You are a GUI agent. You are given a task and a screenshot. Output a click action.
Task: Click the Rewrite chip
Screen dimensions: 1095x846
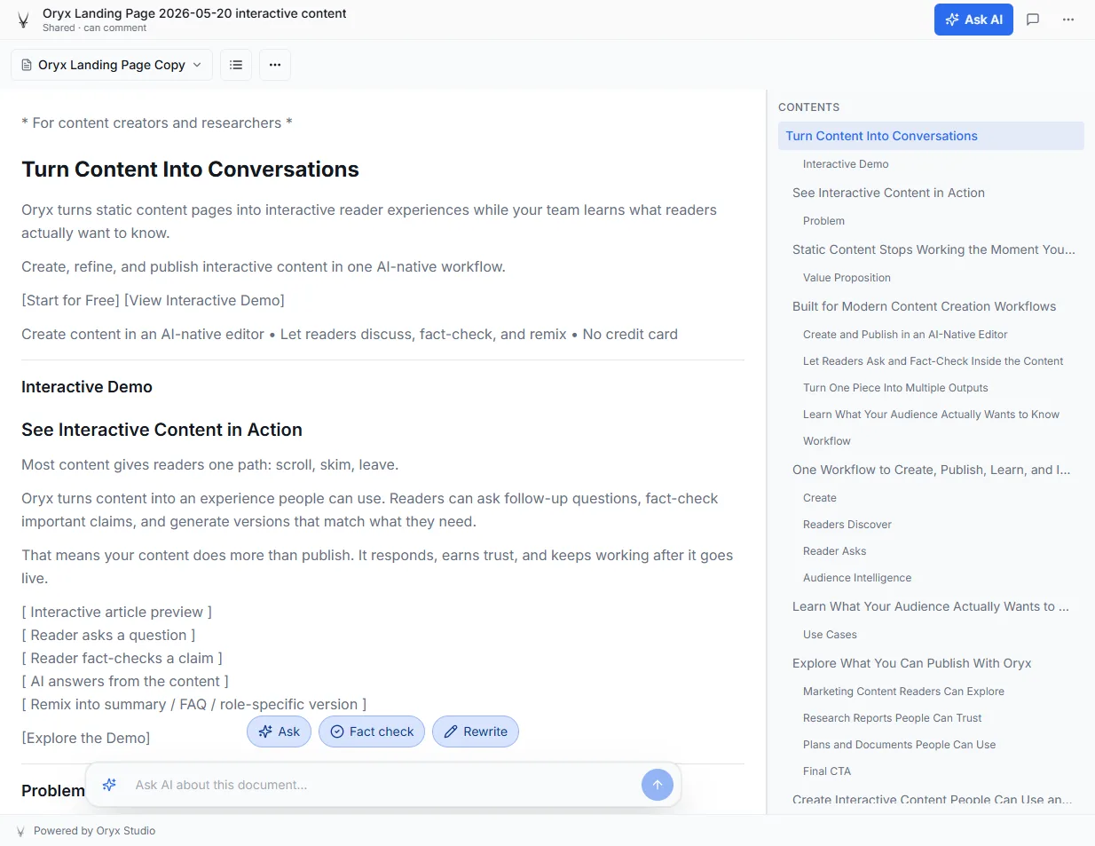coord(476,731)
